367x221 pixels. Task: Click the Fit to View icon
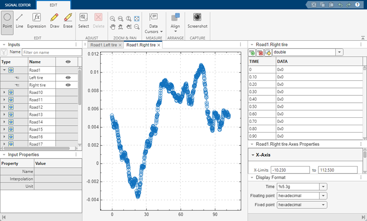tap(137, 19)
